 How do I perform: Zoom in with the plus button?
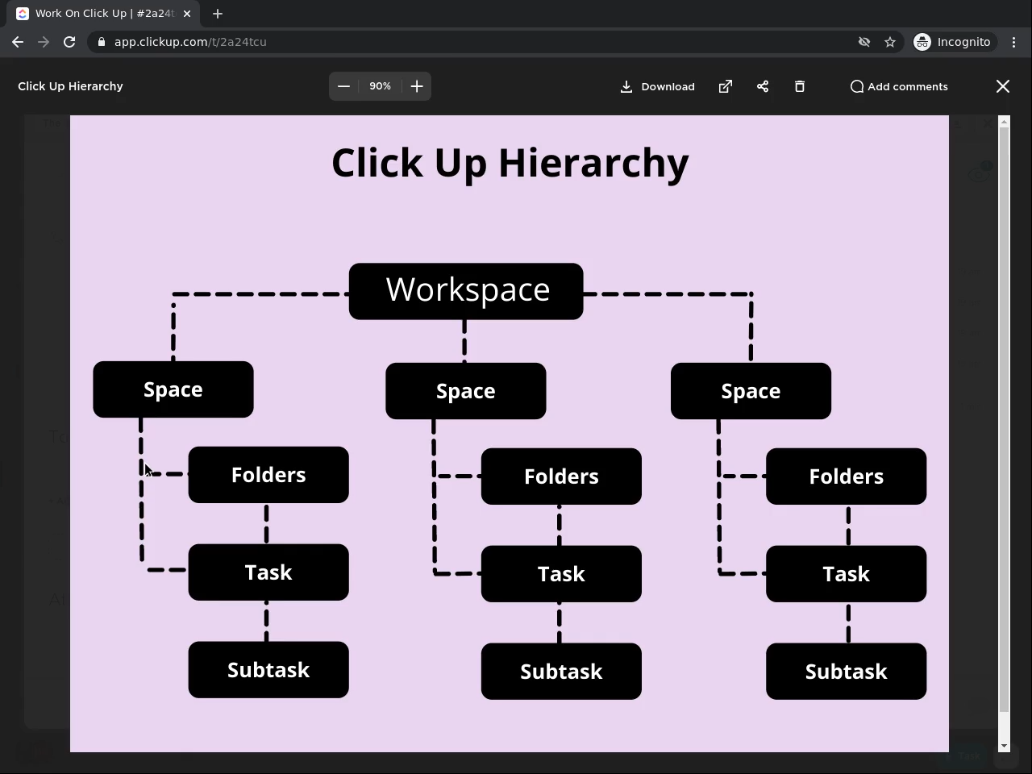click(x=417, y=86)
